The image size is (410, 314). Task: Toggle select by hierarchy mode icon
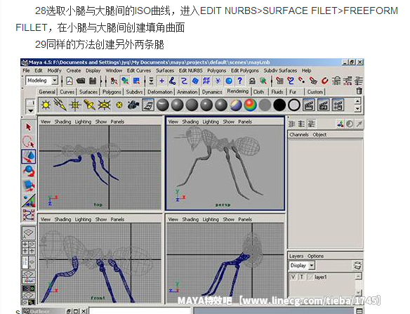(114, 81)
